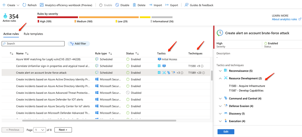Click Scheduled clock icon on Correlate Unfamiliar row

click(x=97, y=66)
